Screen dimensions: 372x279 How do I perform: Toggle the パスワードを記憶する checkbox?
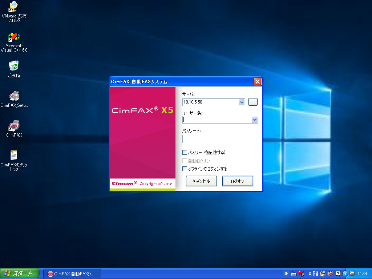[x=185, y=152]
